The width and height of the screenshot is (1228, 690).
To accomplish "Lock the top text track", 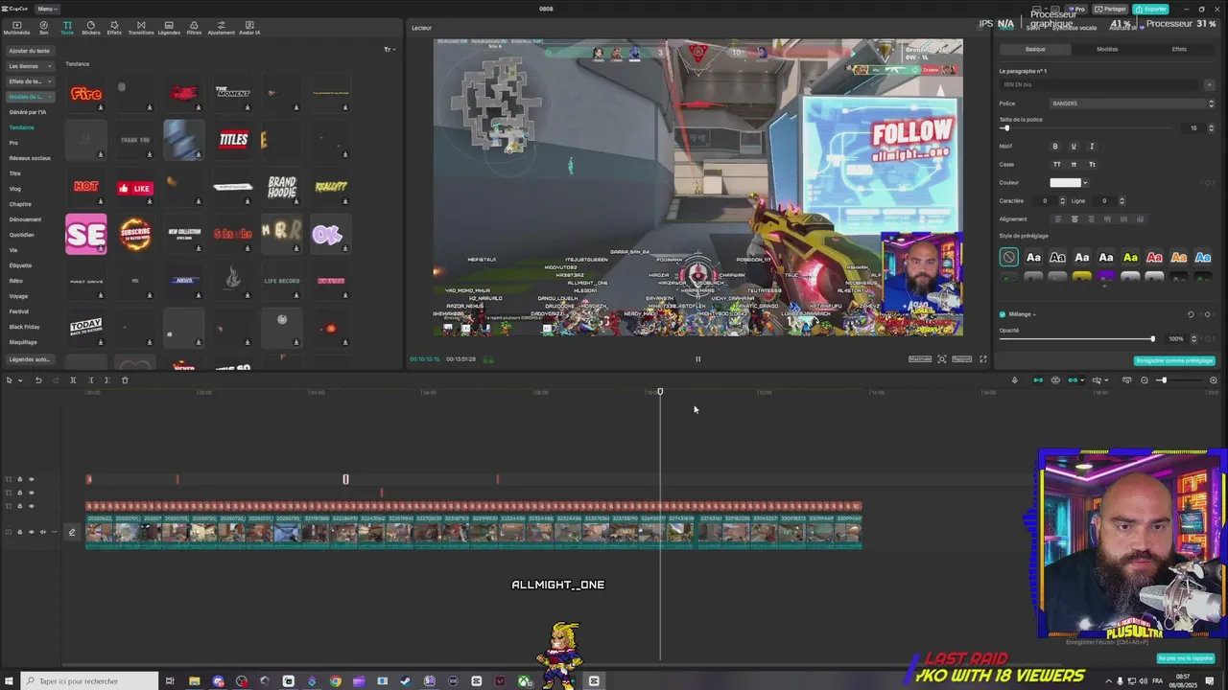I will (19, 479).
